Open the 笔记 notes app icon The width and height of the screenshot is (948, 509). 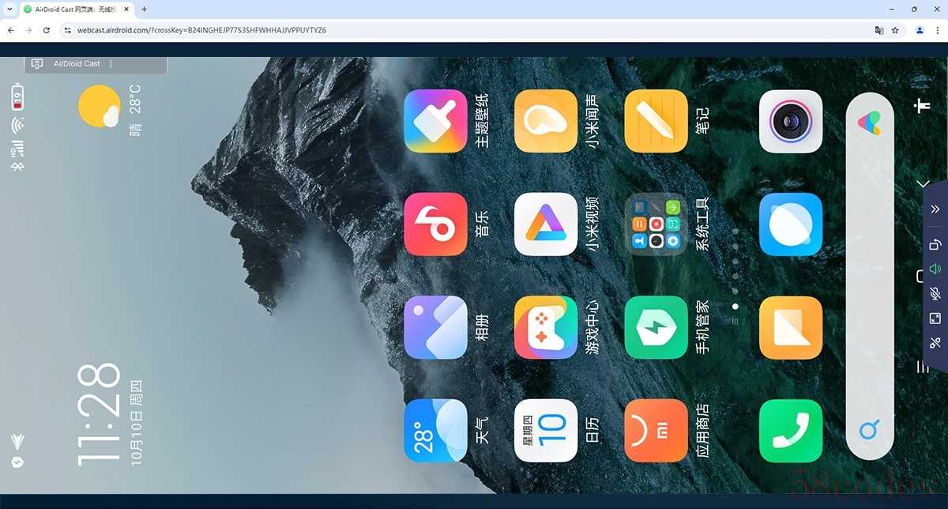[656, 121]
